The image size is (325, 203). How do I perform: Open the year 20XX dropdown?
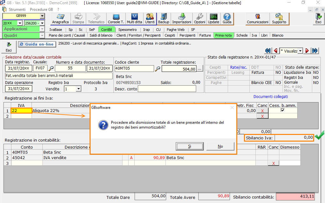pos(20,23)
